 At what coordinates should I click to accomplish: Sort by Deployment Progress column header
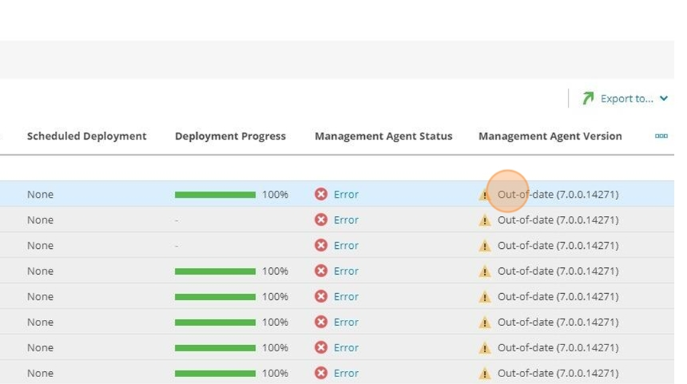click(x=230, y=136)
